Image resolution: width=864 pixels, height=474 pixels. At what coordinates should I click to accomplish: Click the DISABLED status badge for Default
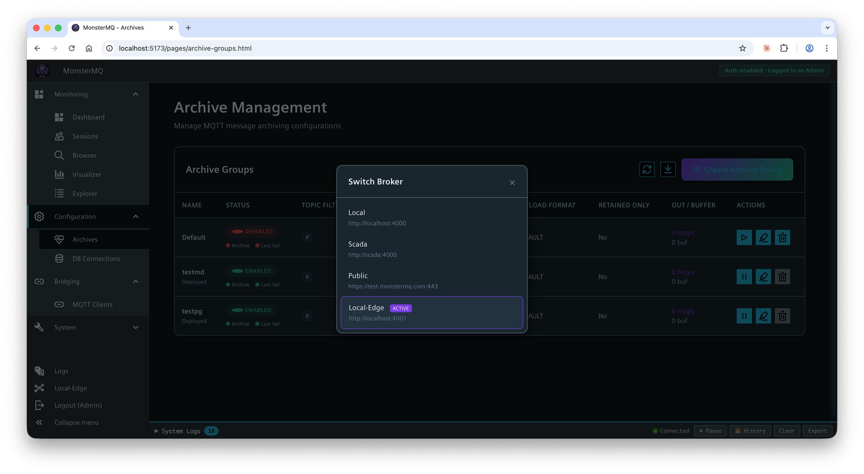click(x=252, y=232)
